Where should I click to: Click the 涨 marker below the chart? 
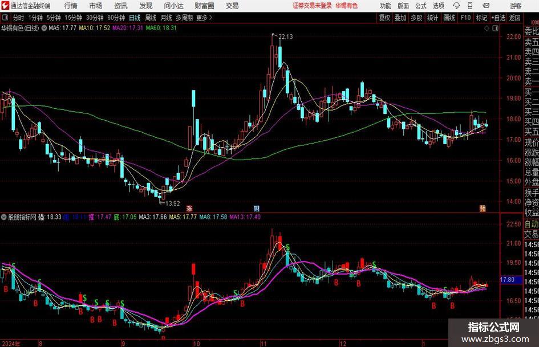(x=189, y=208)
